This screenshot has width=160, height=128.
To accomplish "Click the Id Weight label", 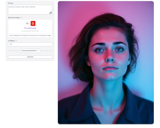I will [x=11, y=41].
